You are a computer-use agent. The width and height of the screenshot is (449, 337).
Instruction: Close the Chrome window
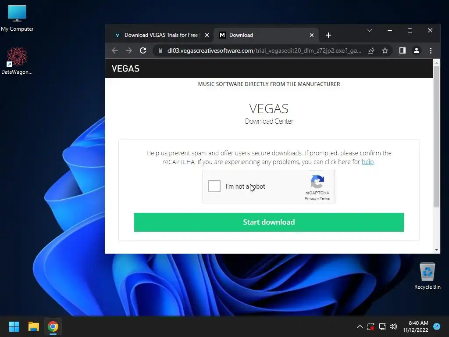[430, 30]
